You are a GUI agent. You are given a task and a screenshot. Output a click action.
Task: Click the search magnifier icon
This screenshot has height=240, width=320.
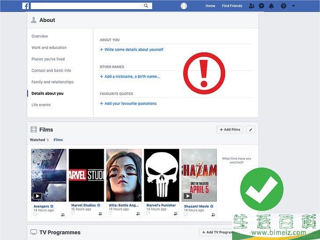pyautogui.click(x=146, y=6)
